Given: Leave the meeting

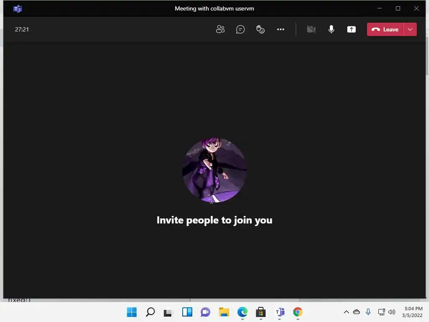Looking at the screenshot, I should point(385,29).
